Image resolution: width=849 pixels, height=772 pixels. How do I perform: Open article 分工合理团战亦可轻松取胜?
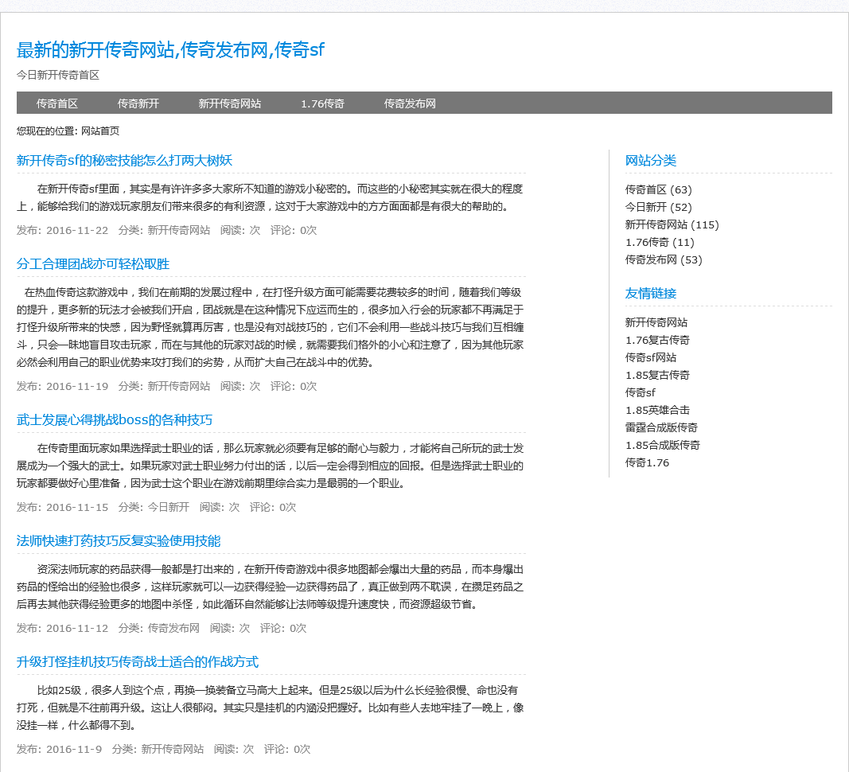click(x=92, y=264)
